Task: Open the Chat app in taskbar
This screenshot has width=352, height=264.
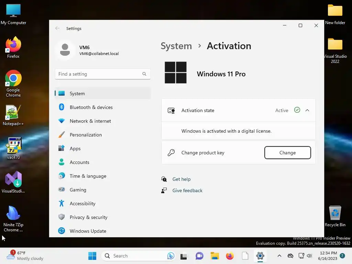Action: [x=199, y=256]
